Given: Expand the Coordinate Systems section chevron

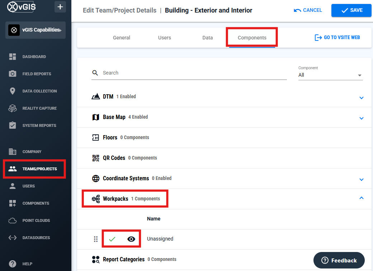Looking at the screenshot, I should point(362,180).
